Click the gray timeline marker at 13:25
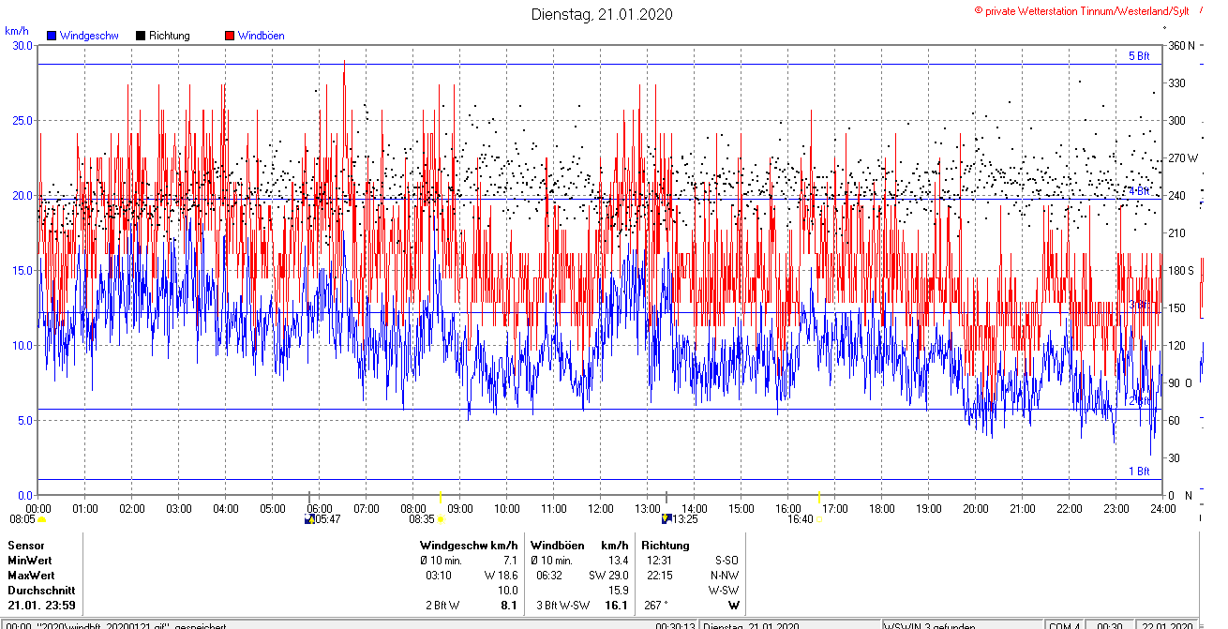The width and height of the screenshot is (1228, 629). click(666, 496)
